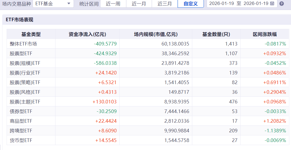Click net inflow value -586.0338
This screenshot has width=291, height=150.
click(x=105, y=63)
